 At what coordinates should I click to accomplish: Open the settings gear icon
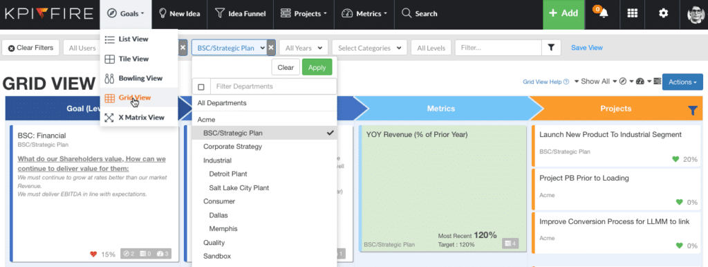coord(663,14)
